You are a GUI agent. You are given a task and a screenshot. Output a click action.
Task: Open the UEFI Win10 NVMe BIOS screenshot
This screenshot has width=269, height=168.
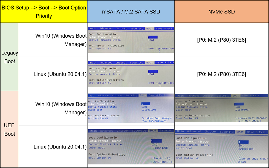[x=221, y=108]
